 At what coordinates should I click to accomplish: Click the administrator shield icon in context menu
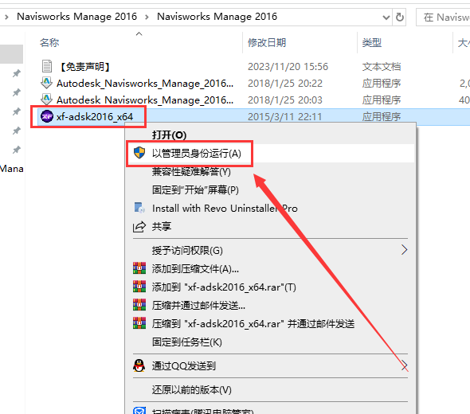point(139,153)
